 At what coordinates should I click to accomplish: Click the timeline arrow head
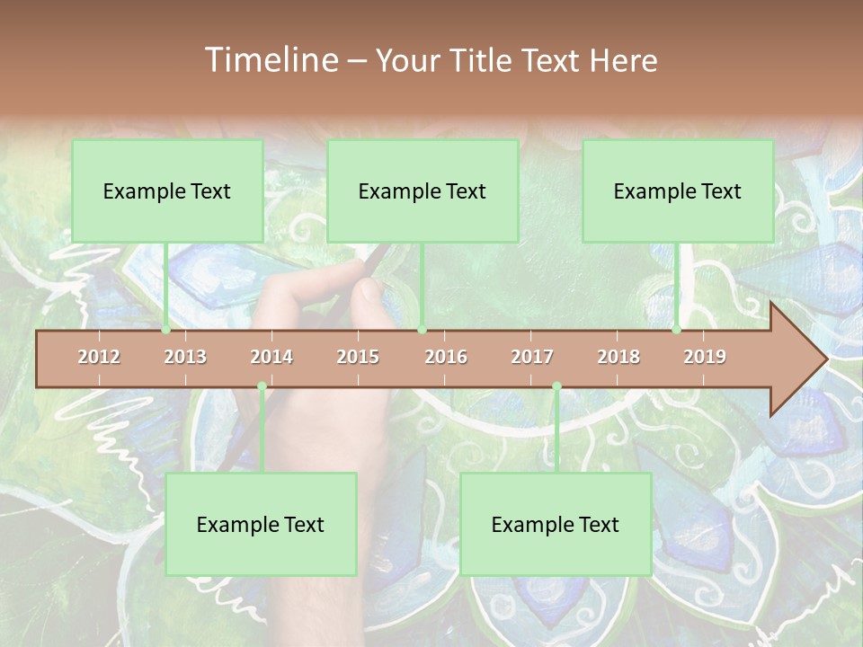[x=798, y=359]
